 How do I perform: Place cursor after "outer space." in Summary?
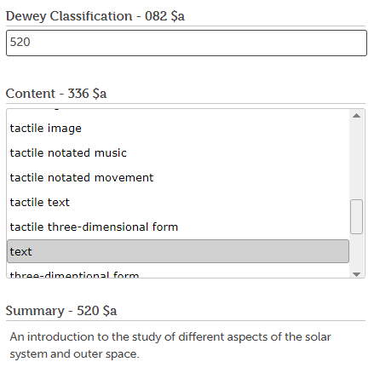(x=140, y=354)
